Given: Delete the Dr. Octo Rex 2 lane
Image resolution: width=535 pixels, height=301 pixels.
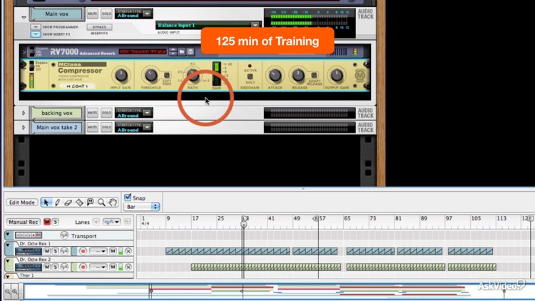Looking at the screenshot, I should coord(128,267).
